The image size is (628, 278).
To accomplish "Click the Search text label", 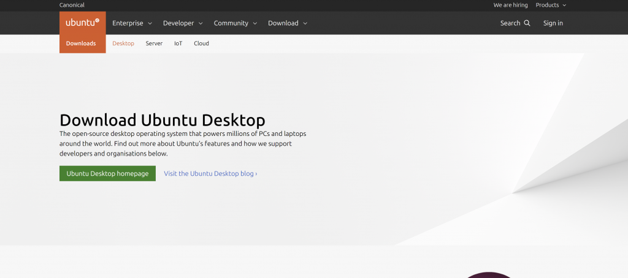I will [510, 23].
